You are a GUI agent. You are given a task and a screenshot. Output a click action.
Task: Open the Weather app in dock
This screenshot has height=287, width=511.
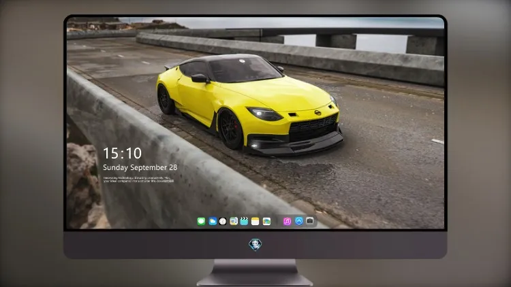coord(213,222)
